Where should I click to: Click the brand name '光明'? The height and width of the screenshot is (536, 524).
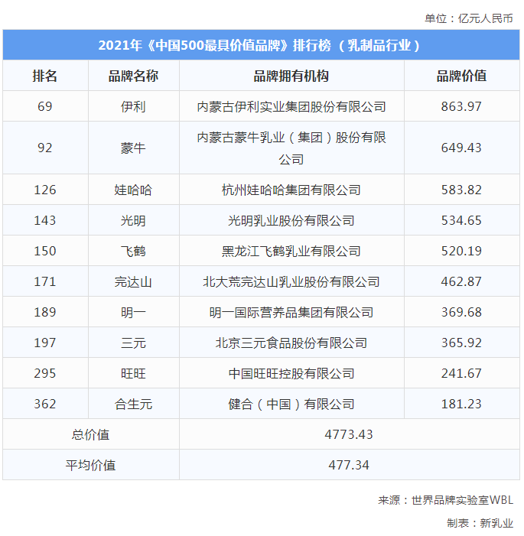tap(133, 220)
